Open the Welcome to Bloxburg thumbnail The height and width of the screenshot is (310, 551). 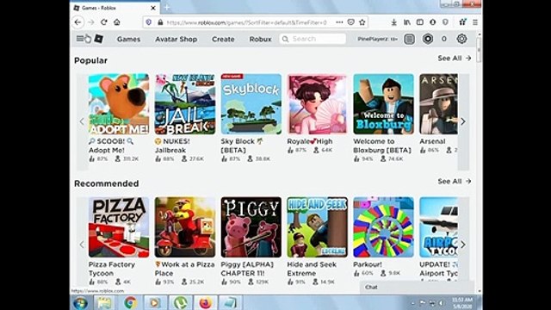383,104
